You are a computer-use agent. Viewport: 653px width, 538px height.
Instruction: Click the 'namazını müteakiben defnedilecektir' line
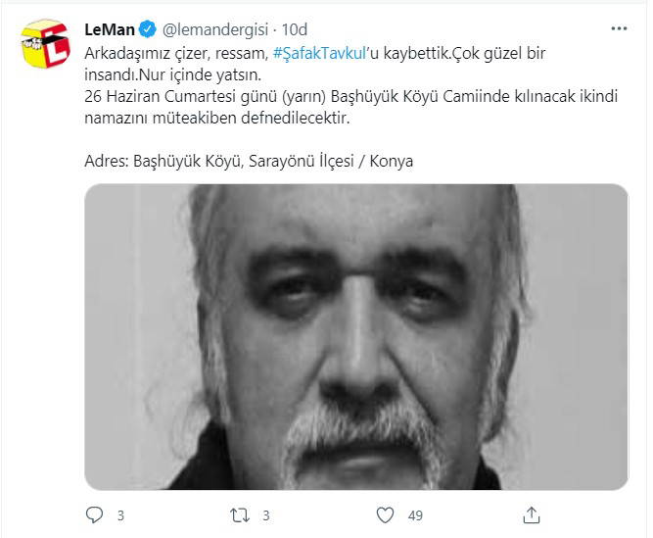click(217, 118)
